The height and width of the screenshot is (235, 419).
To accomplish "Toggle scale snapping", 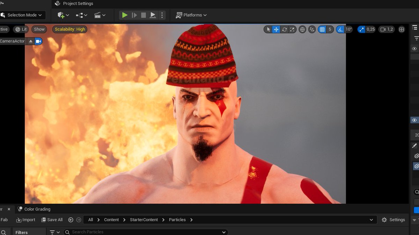I will point(361,30).
